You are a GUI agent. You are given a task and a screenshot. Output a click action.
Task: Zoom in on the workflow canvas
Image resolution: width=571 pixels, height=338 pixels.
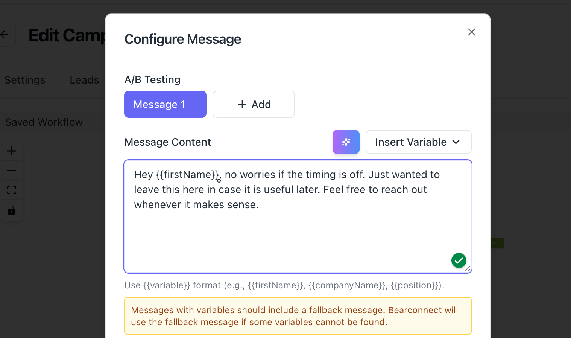coord(12,151)
